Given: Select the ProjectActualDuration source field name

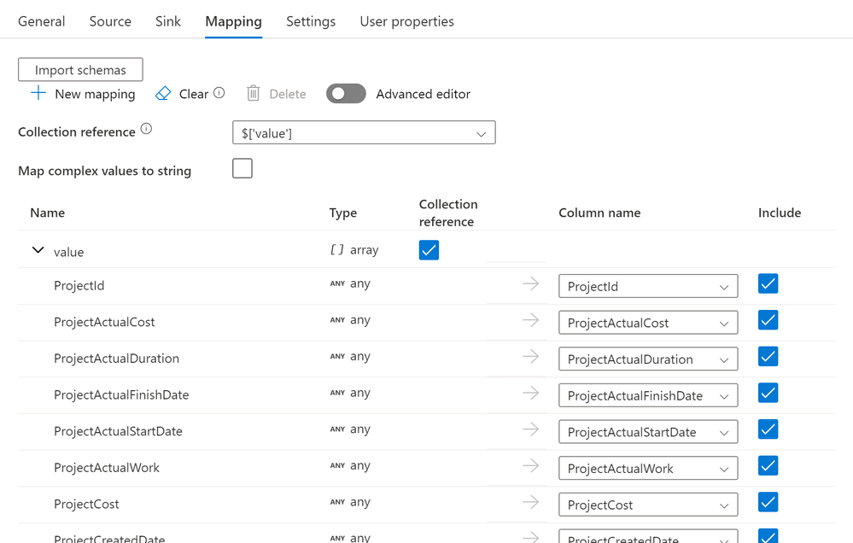Looking at the screenshot, I should point(116,359).
